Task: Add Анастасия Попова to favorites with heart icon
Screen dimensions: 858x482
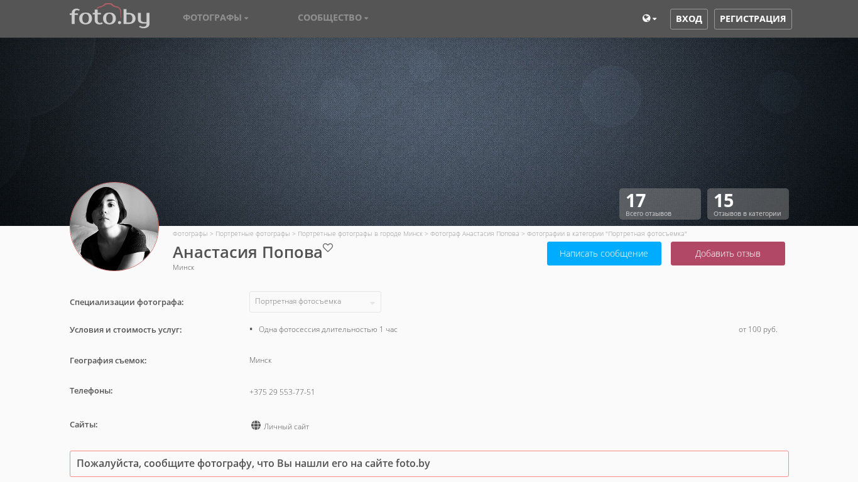Action: coord(328,247)
